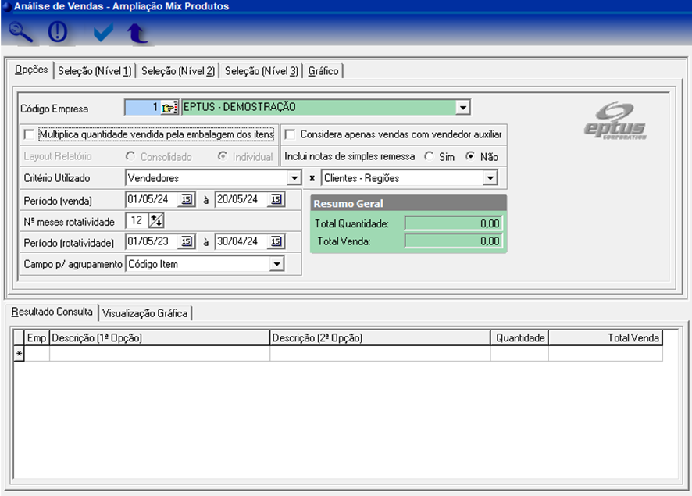The height and width of the screenshot is (496, 692).
Task: Click the magnifying glass search icon
Action: click(x=21, y=33)
